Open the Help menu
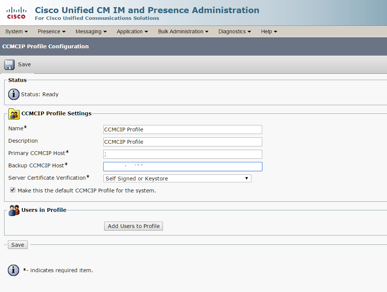This screenshot has width=387, height=292. coord(269,31)
